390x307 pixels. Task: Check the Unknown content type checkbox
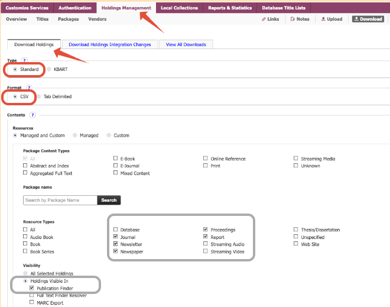click(295, 166)
